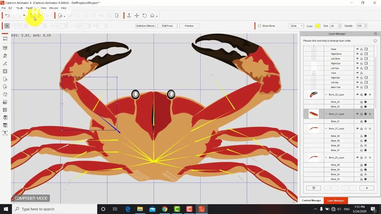Click the mask editor sidebar icon
This screenshot has width=381, height=214.
click(5, 71)
